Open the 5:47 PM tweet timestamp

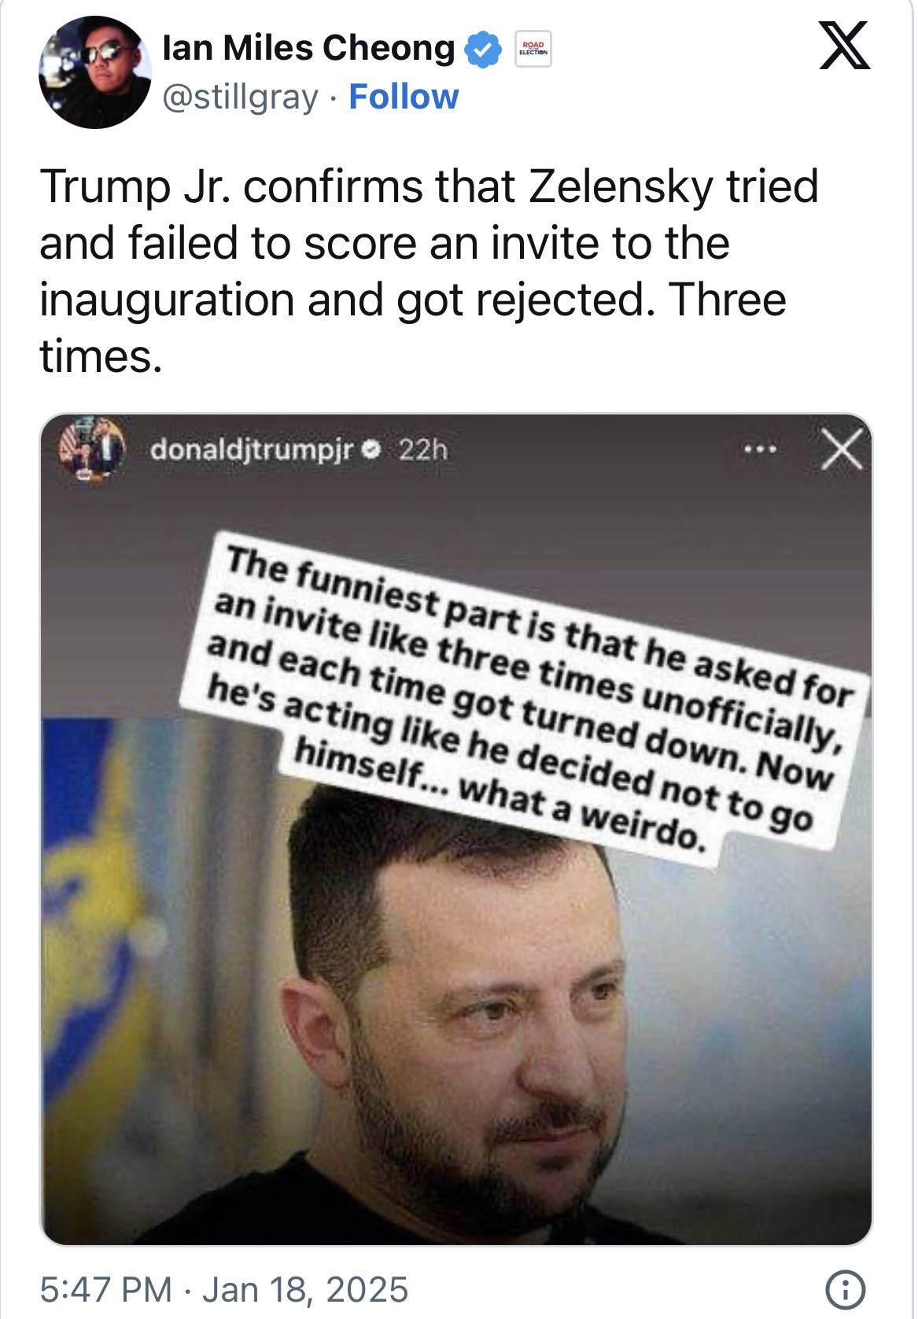pos(105,1290)
